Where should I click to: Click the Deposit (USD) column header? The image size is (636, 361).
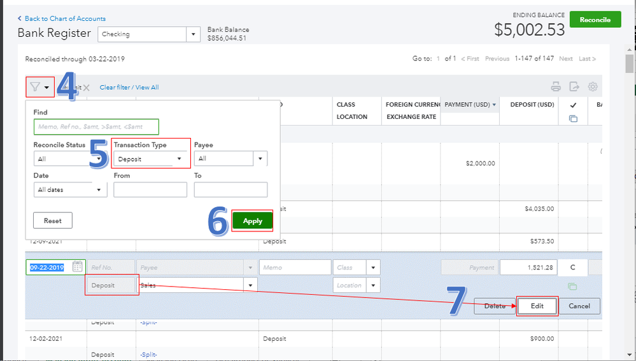(x=532, y=104)
